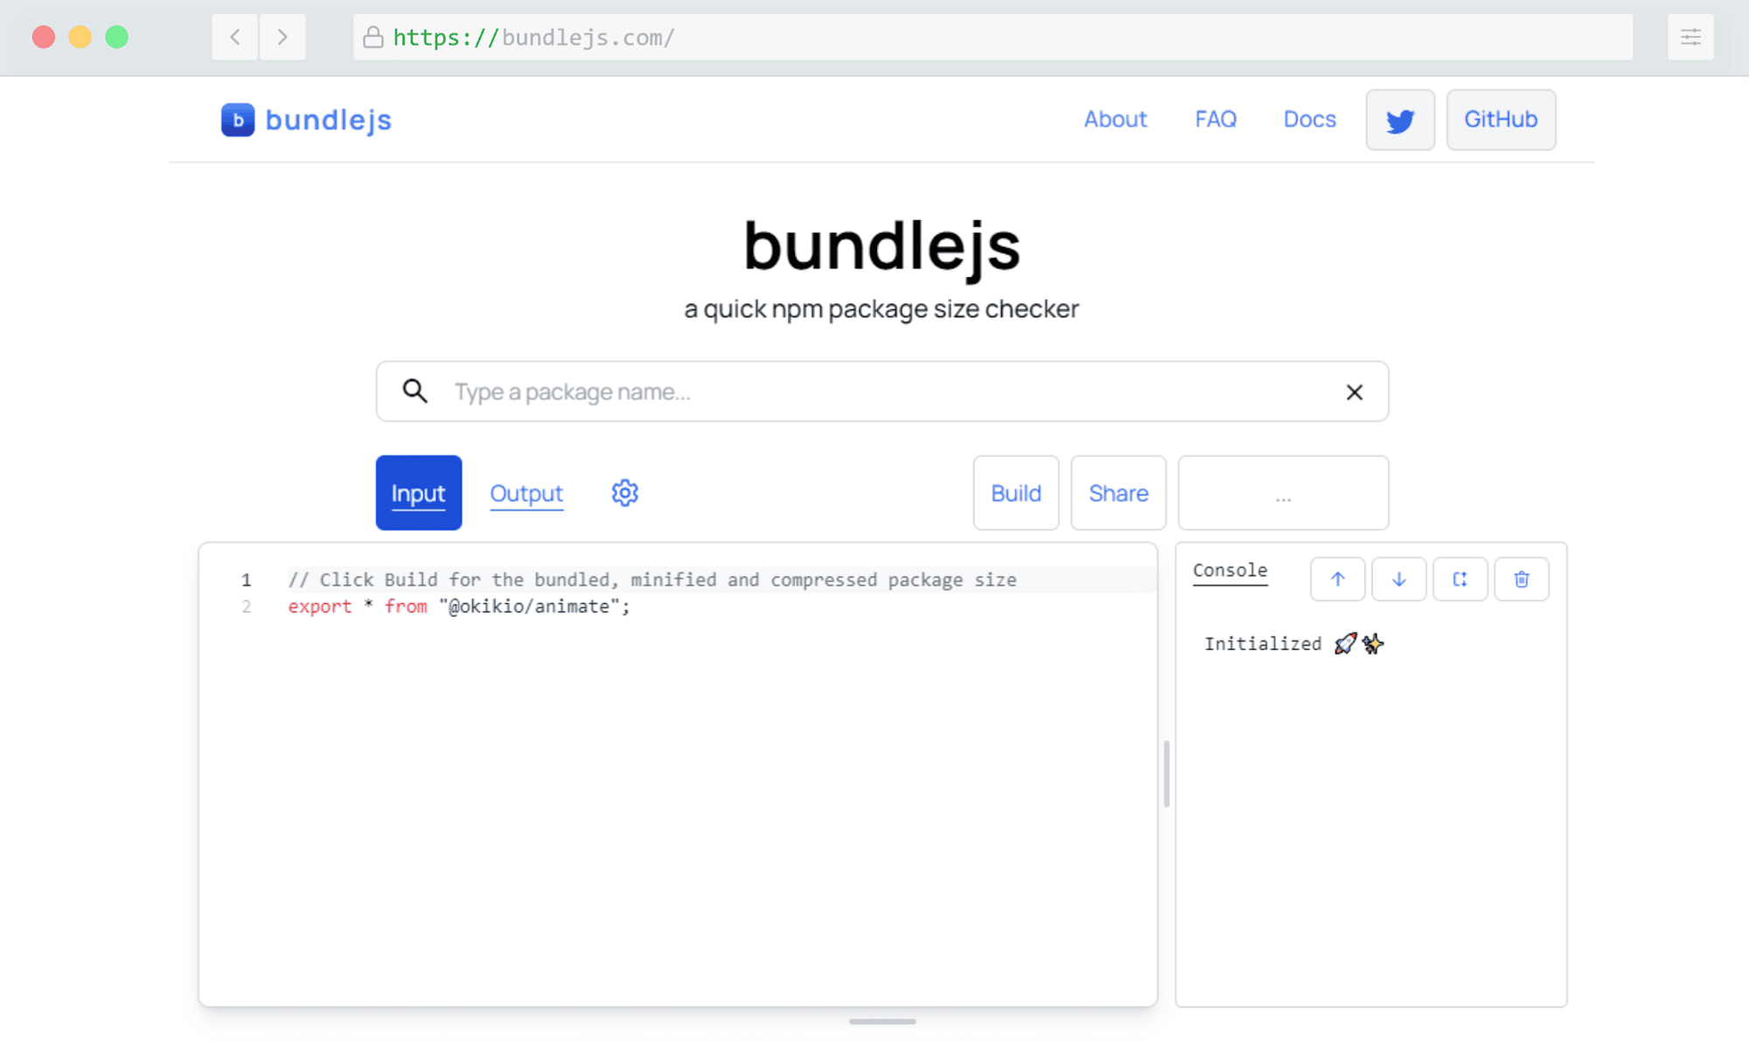Click the overflow menu button
The height and width of the screenshot is (1047, 1749).
tap(1281, 492)
